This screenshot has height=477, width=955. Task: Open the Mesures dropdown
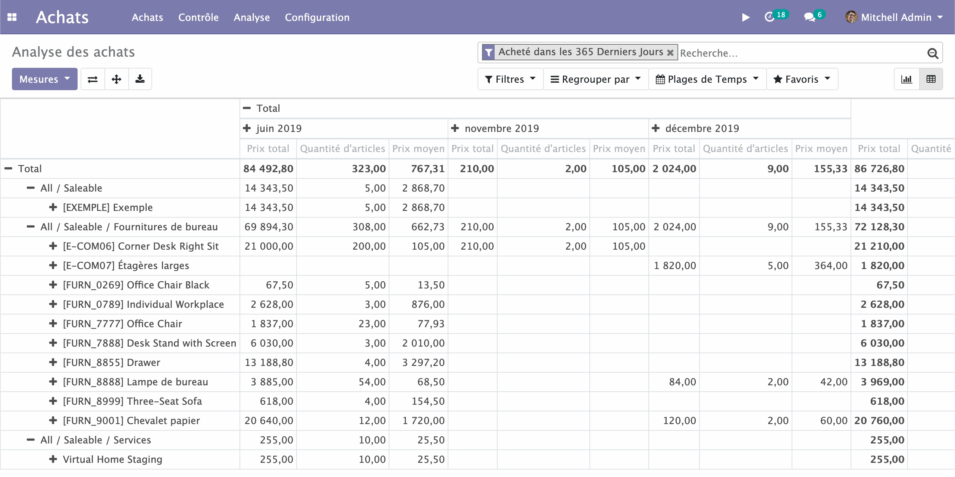coord(44,79)
